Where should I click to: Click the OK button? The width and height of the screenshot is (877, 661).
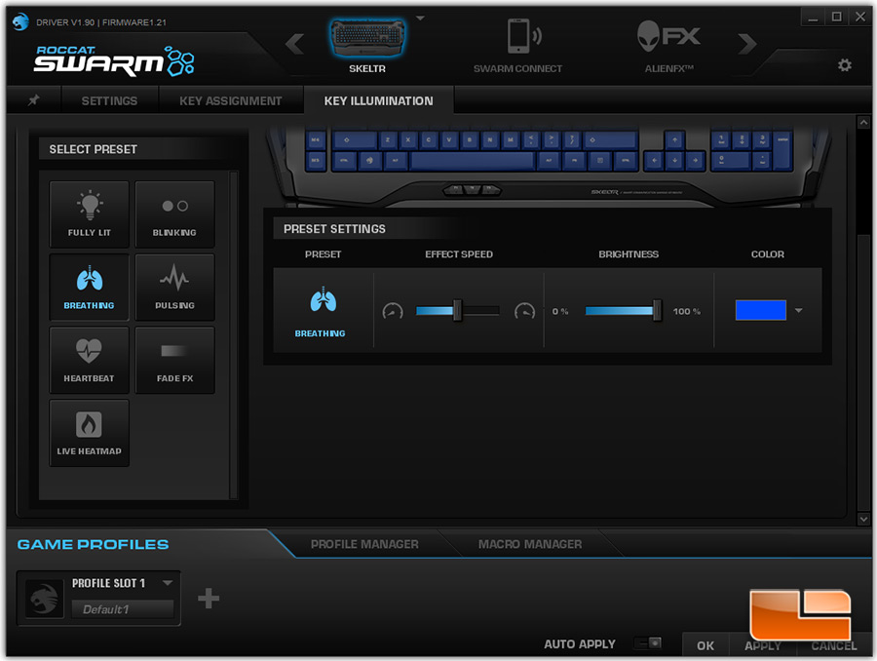(x=705, y=645)
